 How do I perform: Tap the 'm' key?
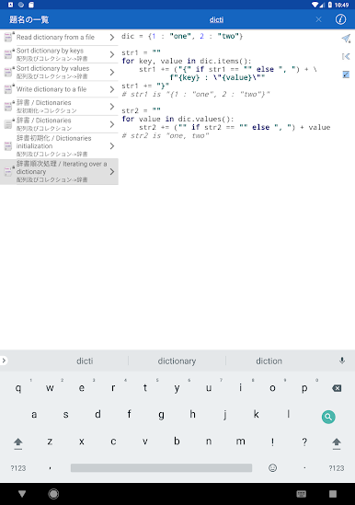[x=241, y=442]
